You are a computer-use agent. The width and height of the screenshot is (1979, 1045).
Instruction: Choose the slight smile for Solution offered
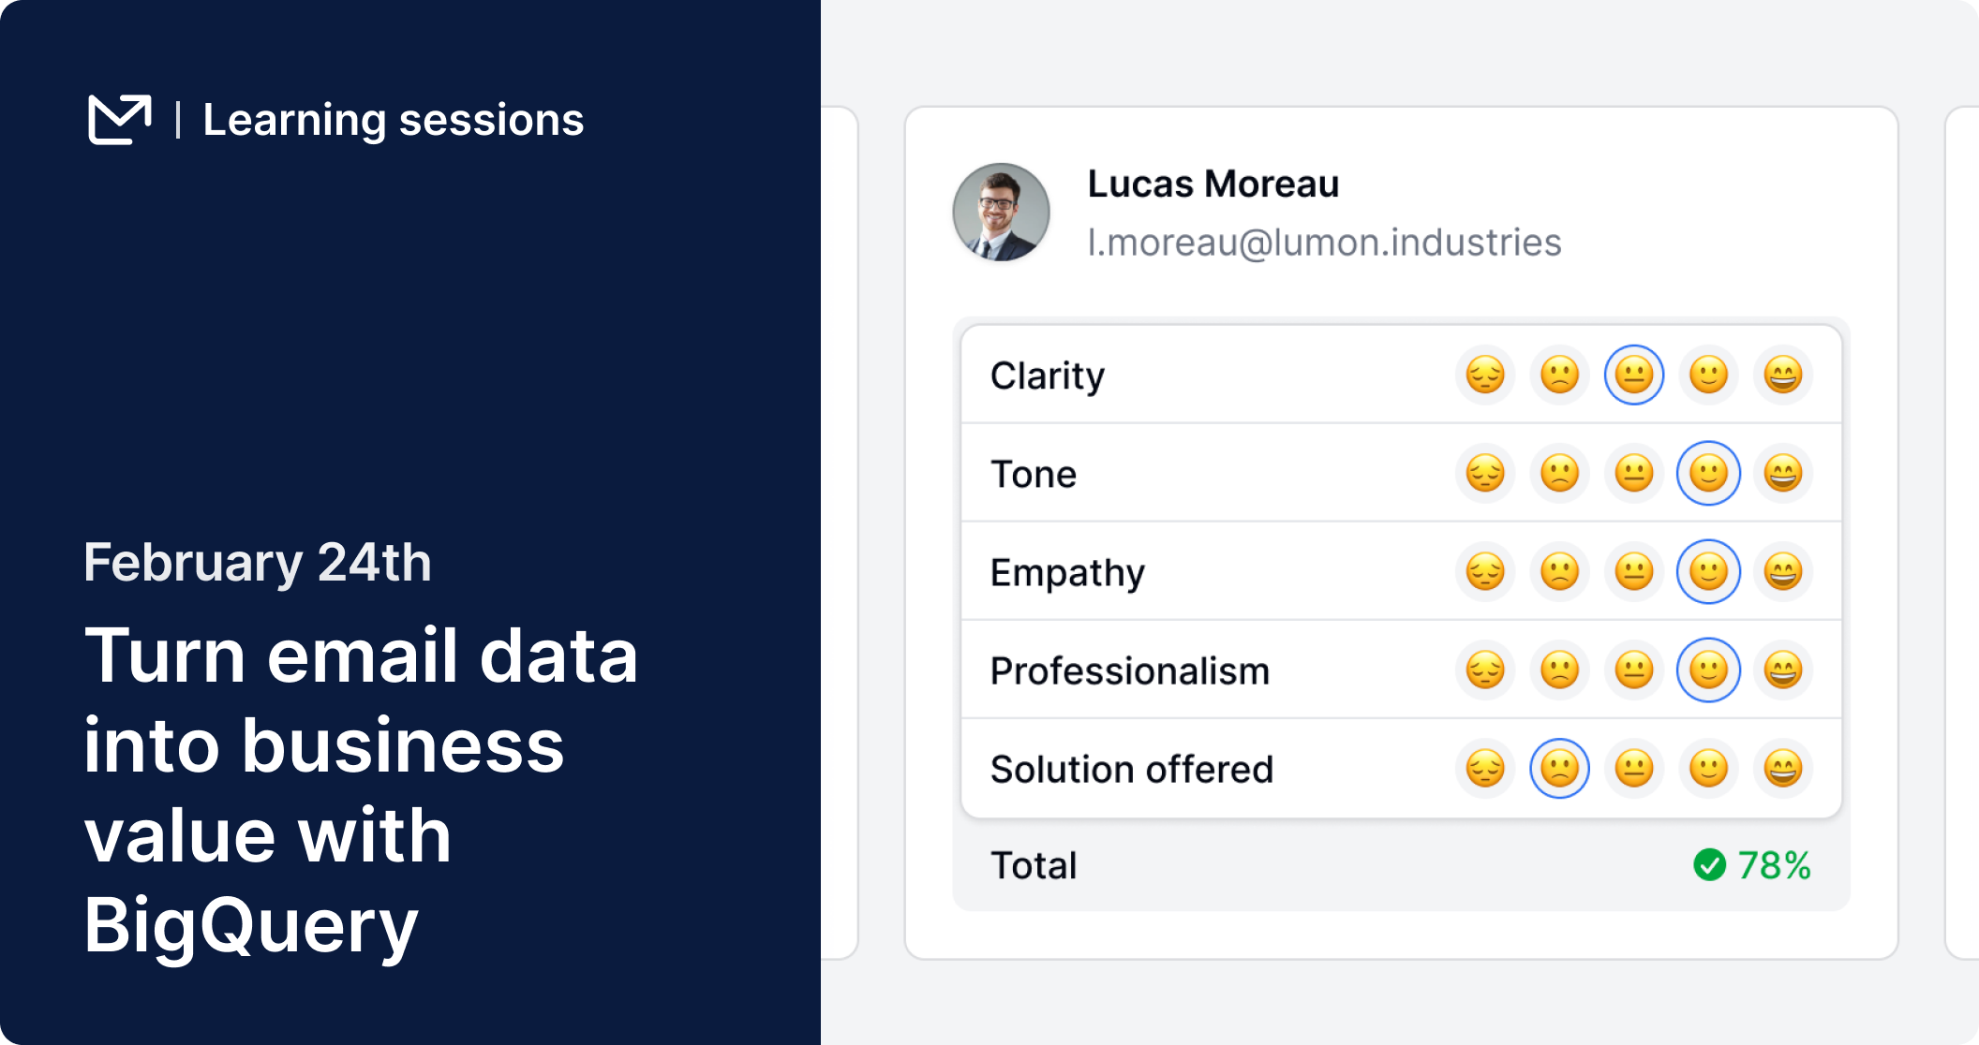[1708, 769]
